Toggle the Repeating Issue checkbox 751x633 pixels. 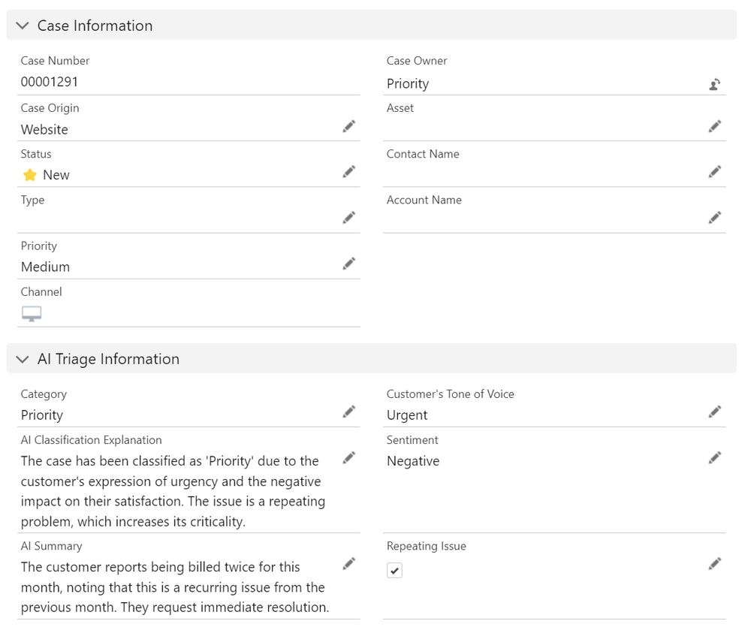coord(395,571)
